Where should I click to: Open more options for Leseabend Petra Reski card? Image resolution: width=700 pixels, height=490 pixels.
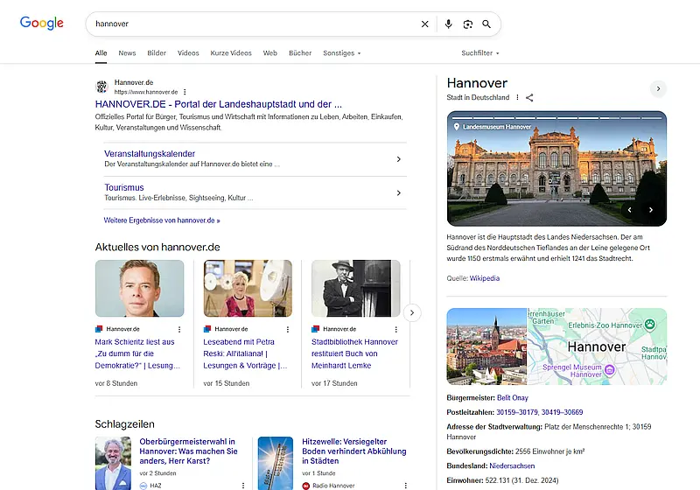pyautogui.click(x=288, y=329)
